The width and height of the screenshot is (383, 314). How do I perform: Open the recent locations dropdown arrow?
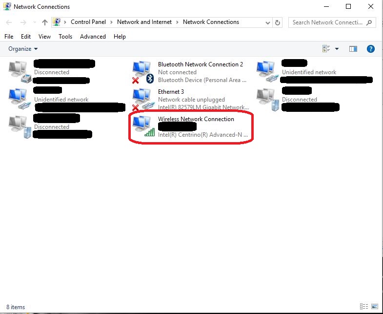tap(35, 22)
